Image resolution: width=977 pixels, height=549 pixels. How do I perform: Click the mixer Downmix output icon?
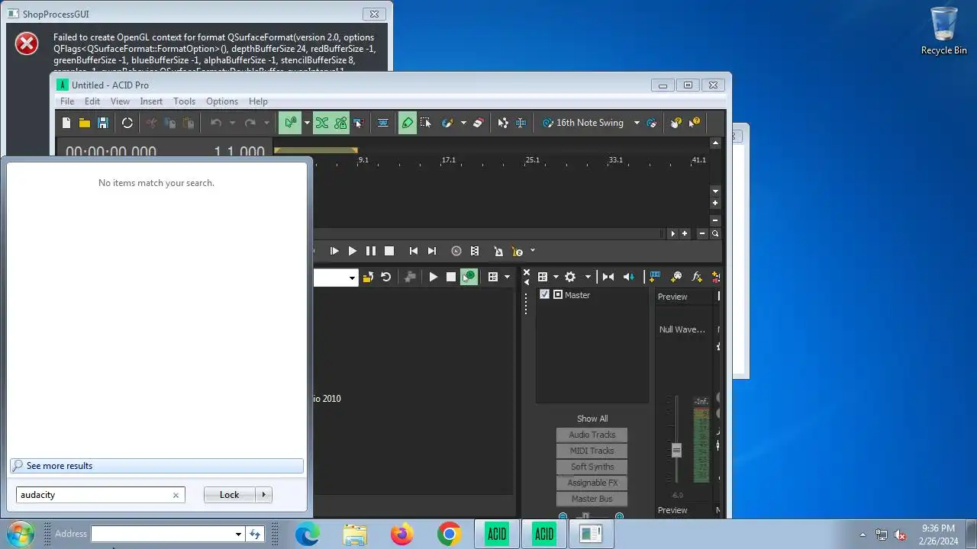(608, 277)
